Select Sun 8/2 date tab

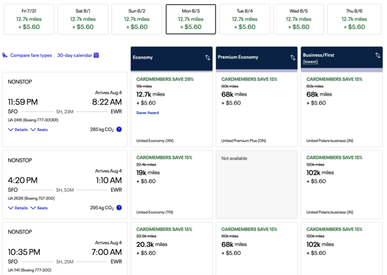pyautogui.click(x=137, y=19)
